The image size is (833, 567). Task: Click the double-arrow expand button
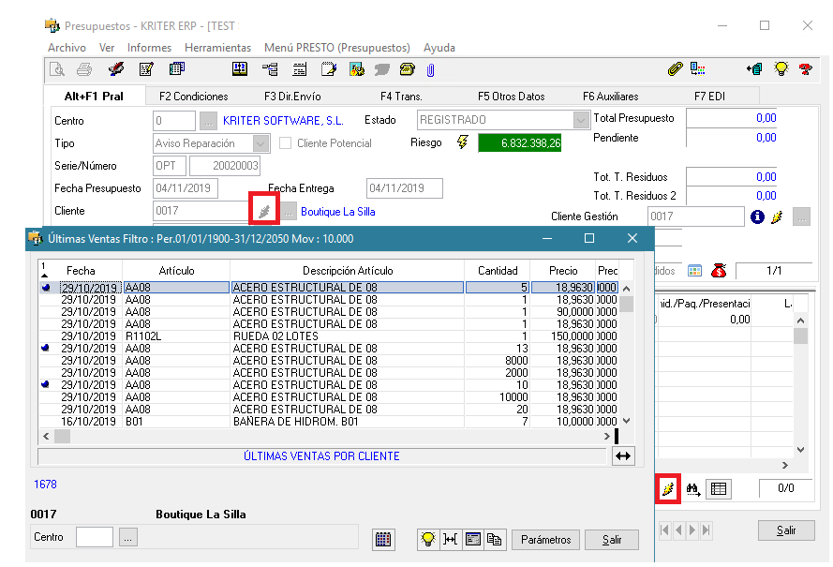[622, 455]
